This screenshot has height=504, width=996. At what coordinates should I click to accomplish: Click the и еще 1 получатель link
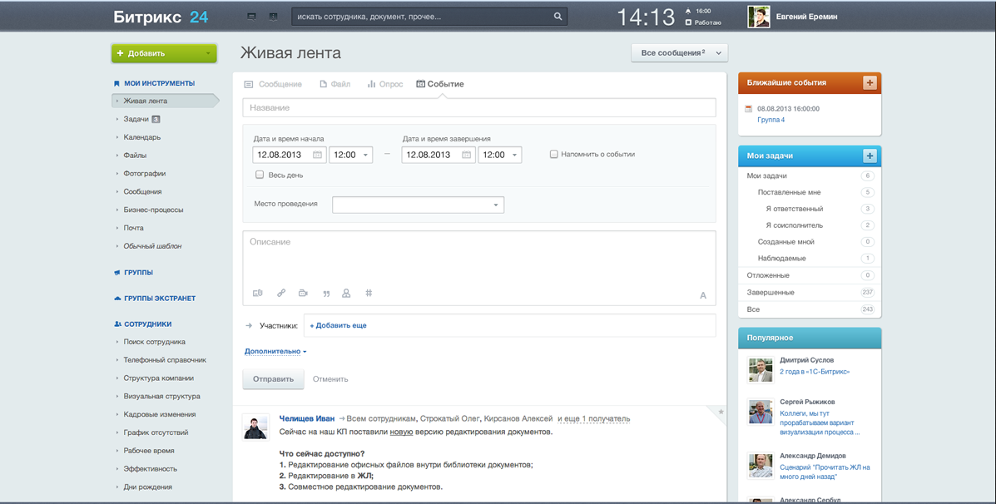(594, 418)
